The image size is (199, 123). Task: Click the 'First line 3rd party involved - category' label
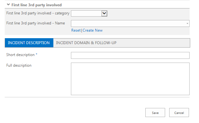click(x=38, y=13)
